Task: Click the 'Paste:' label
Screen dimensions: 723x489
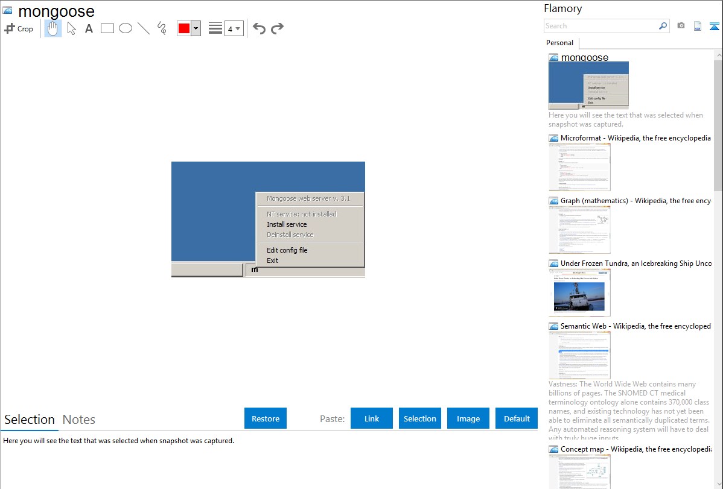Action: pyautogui.click(x=333, y=418)
